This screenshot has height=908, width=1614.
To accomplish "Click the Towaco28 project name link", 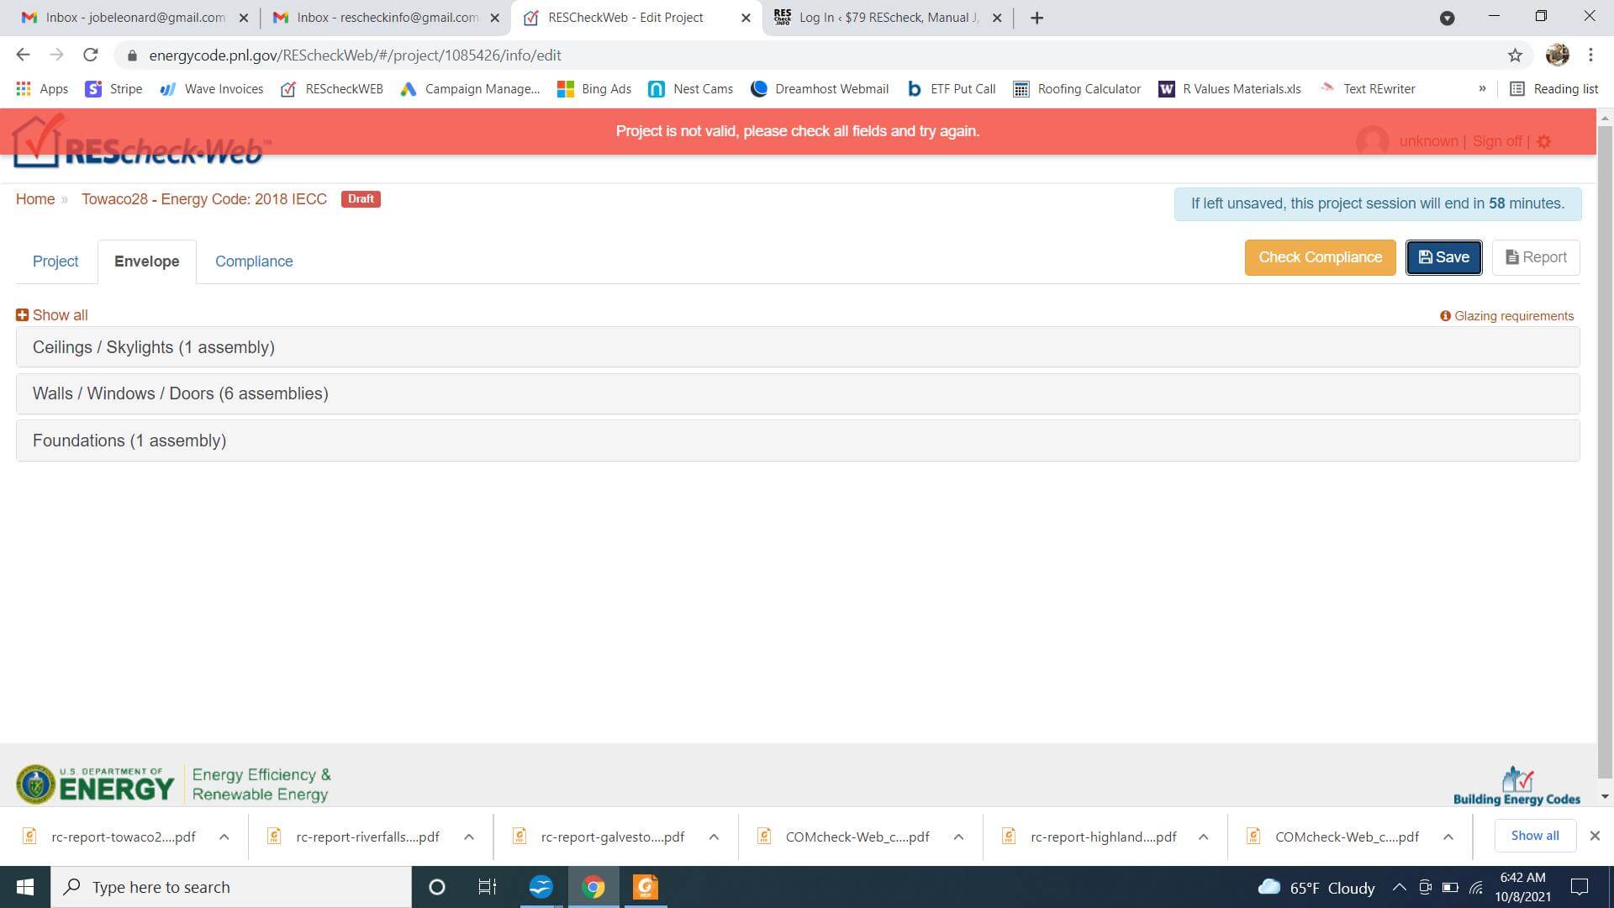I will coord(204,198).
